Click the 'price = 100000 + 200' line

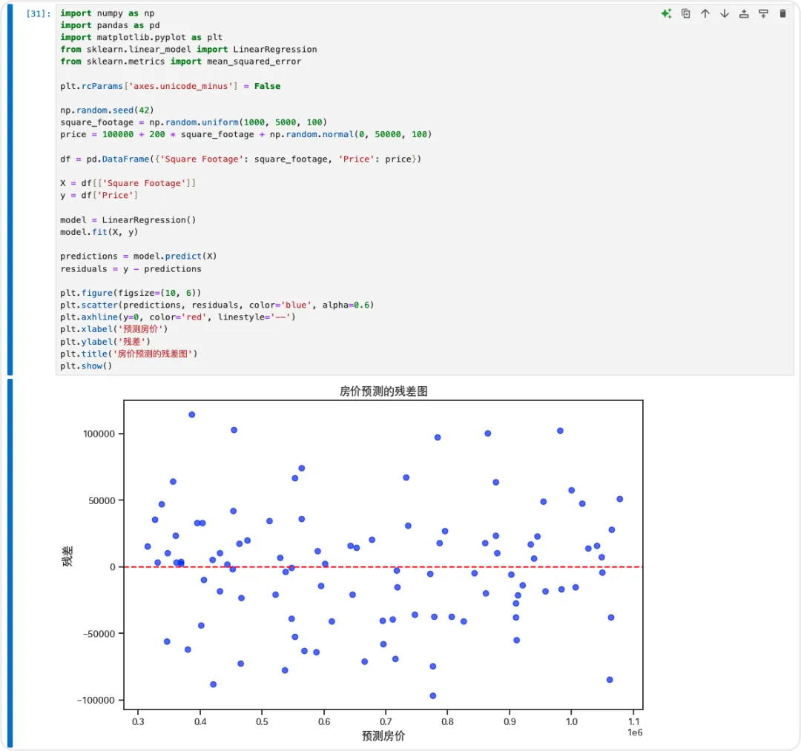pos(245,134)
